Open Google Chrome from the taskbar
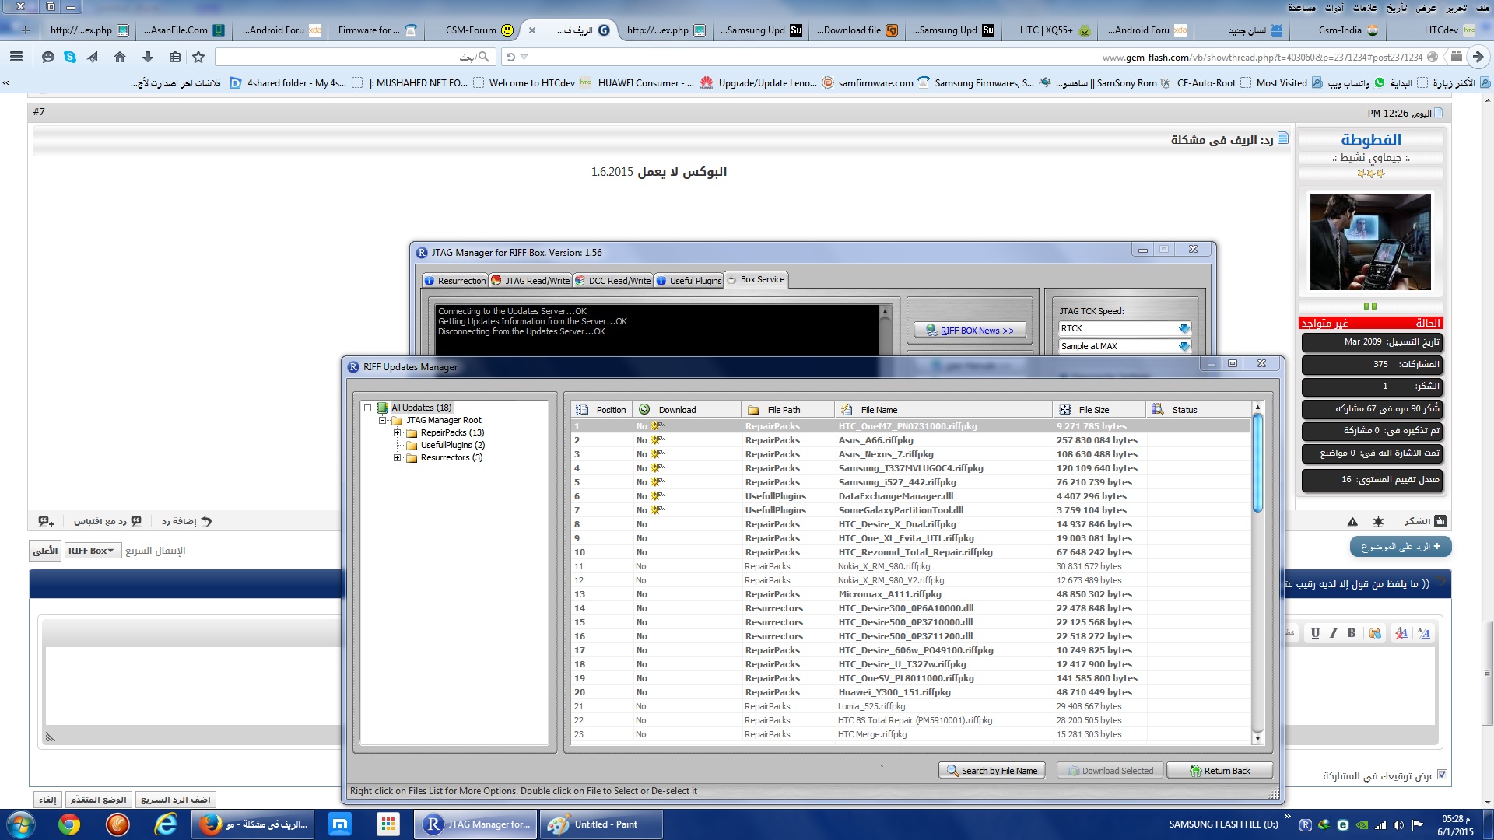The width and height of the screenshot is (1494, 840). (69, 824)
